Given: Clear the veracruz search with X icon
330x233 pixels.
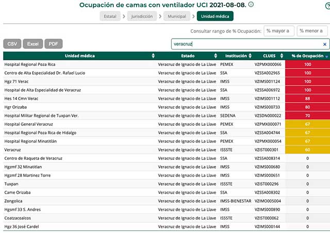Looking at the screenshot, I should [x=324, y=44].
